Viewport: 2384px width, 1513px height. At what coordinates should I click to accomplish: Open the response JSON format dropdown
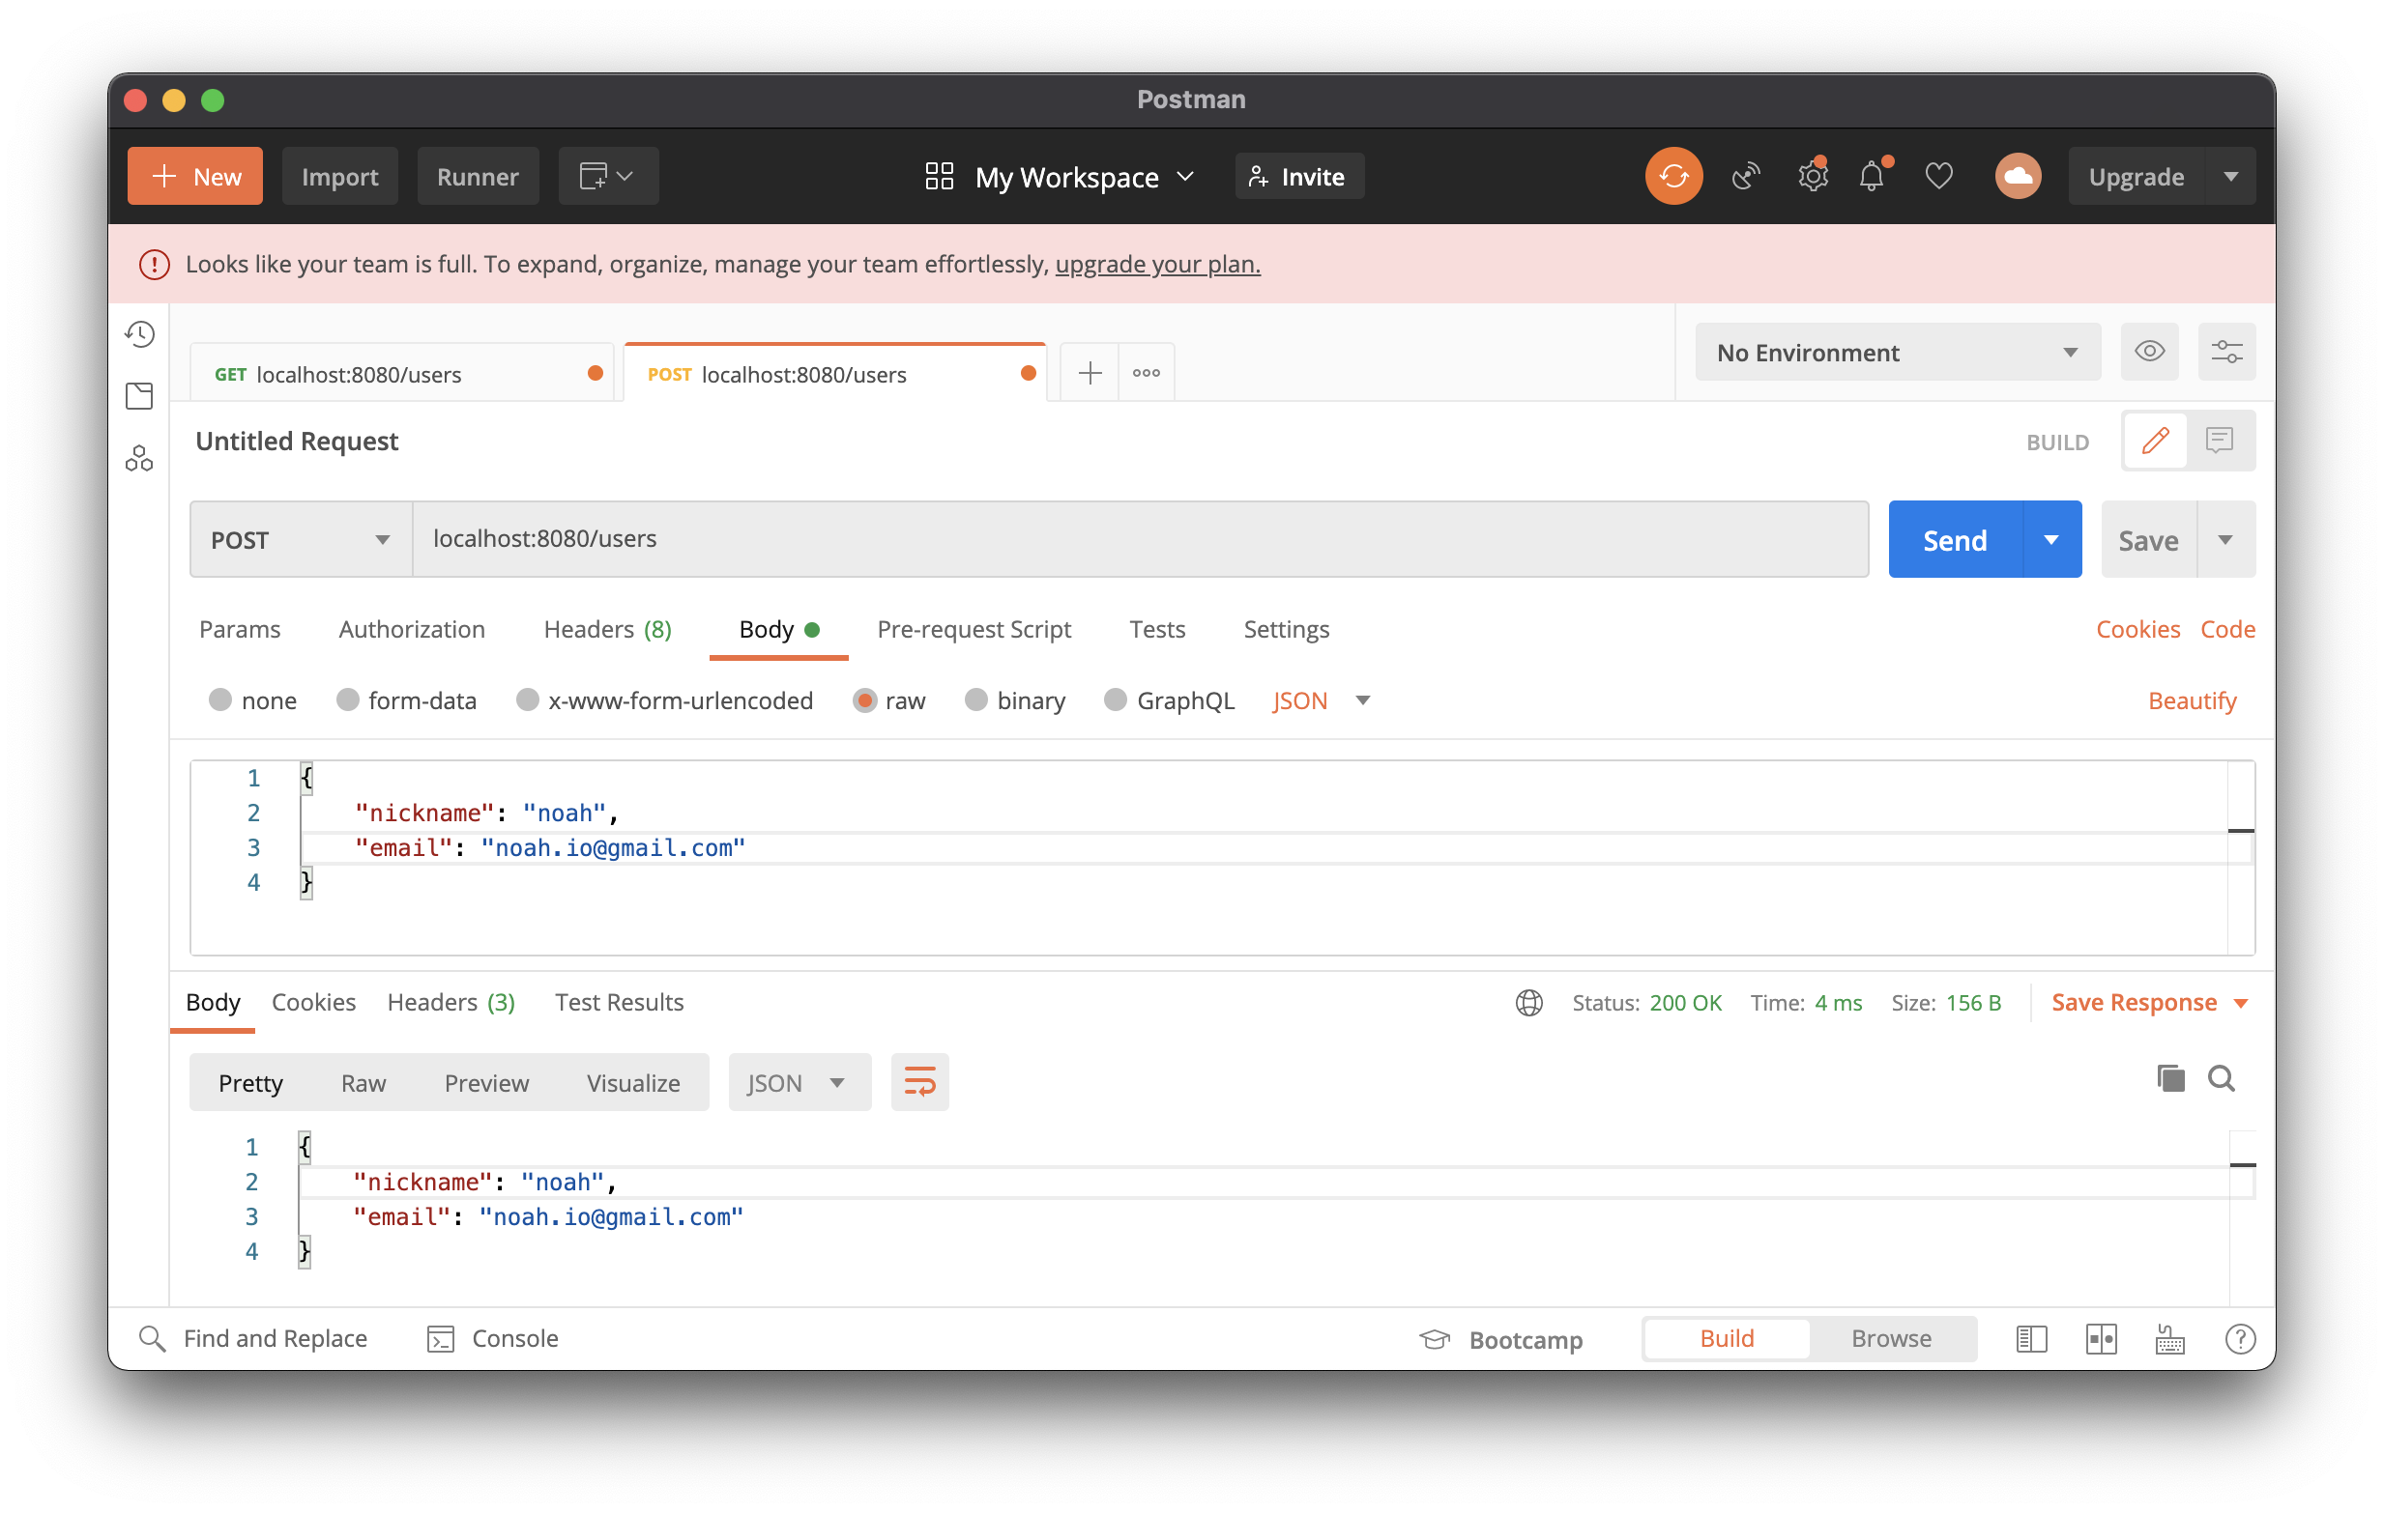799,1083
